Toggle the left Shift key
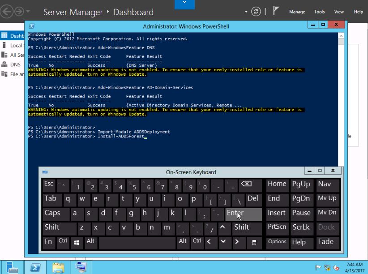Viewport: 368px width, 274px height. coord(59,228)
